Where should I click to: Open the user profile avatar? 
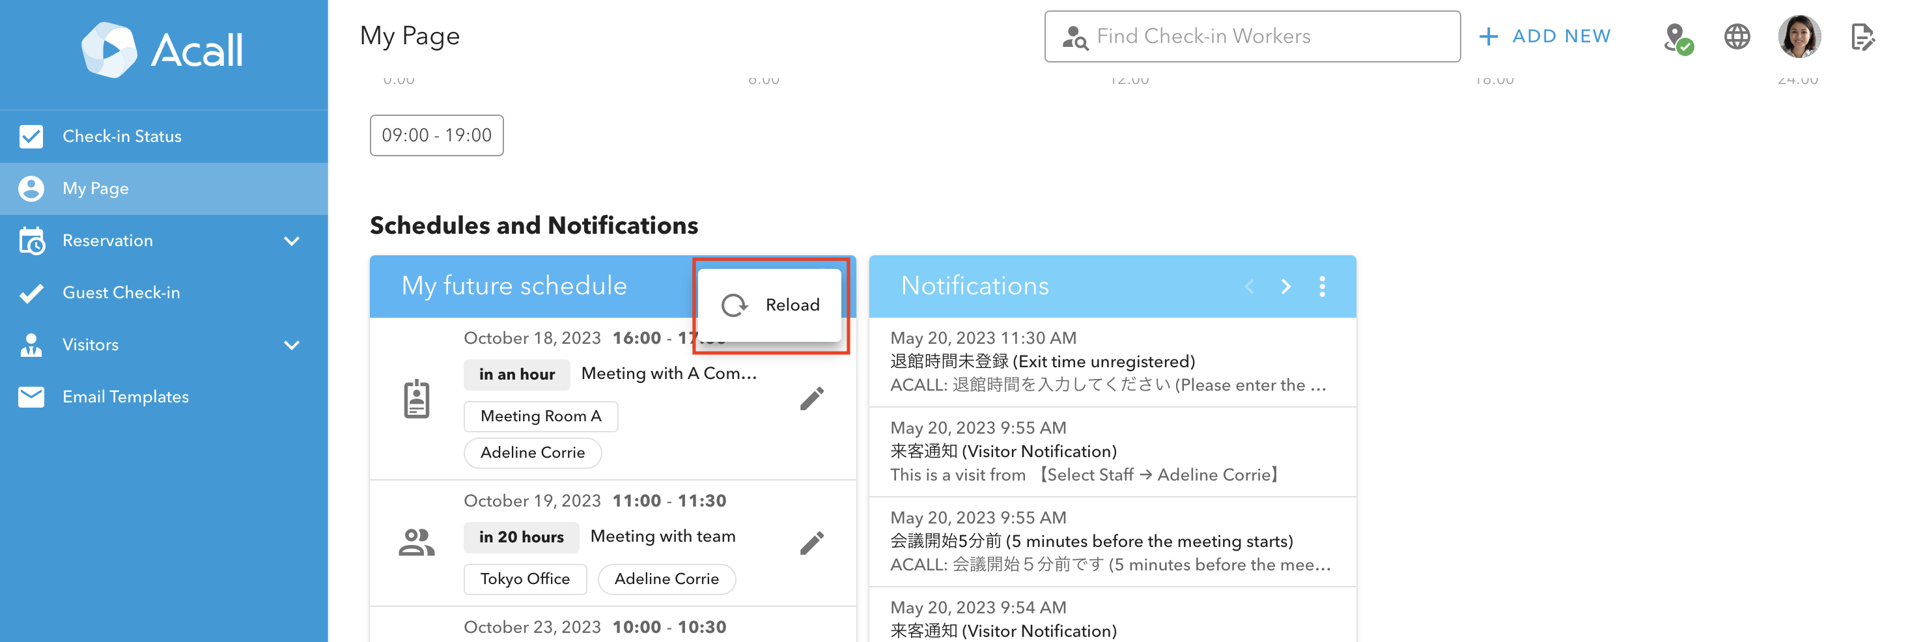tap(1799, 36)
